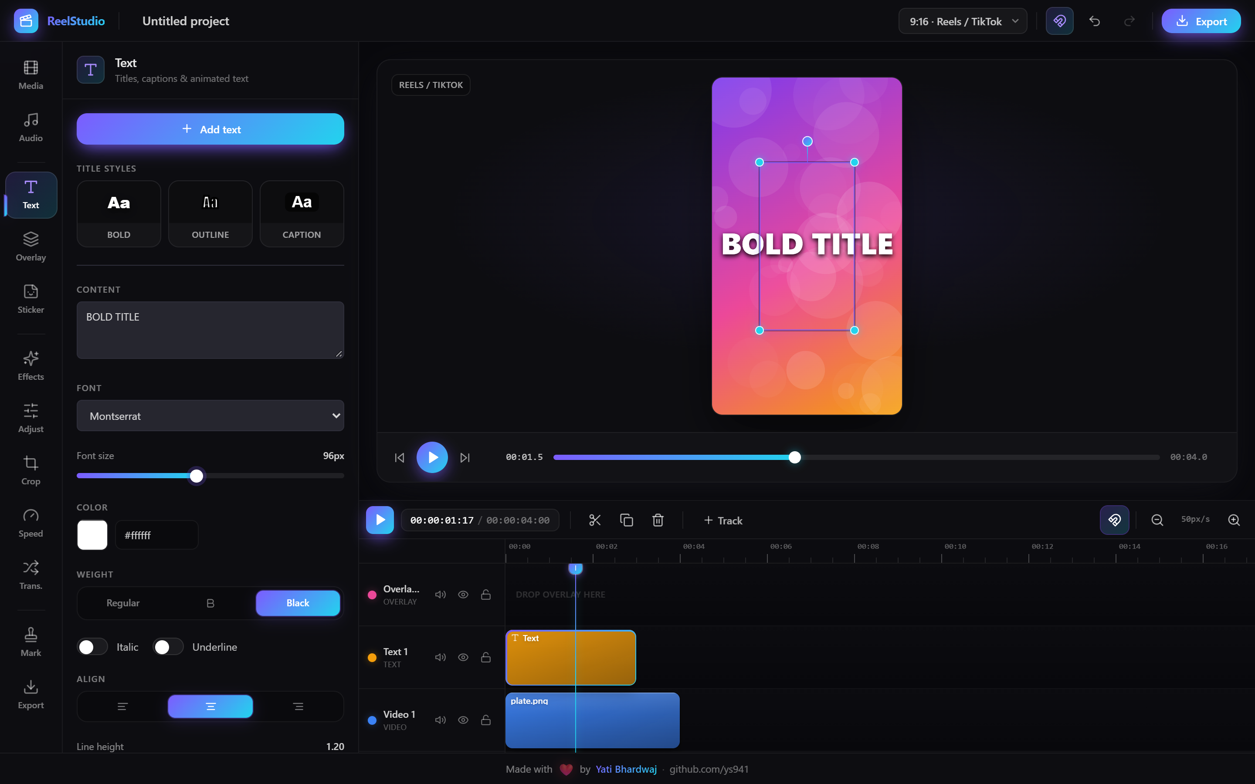Open the Transitions panel in sidebar
1255x784 pixels.
[31, 575]
